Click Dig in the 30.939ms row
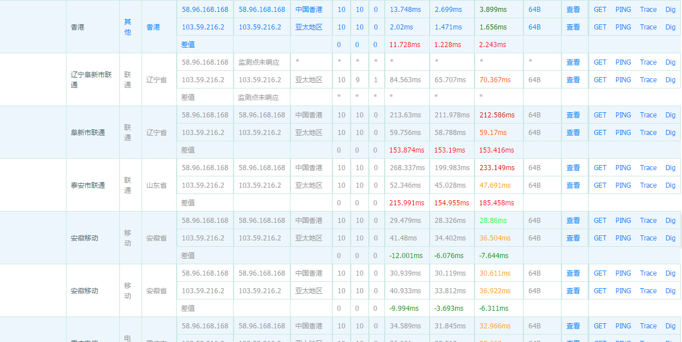 [671, 273]
